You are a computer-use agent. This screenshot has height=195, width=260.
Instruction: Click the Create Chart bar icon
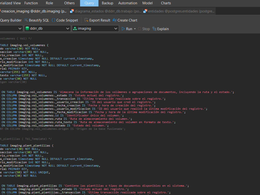[x=115, y=20]
